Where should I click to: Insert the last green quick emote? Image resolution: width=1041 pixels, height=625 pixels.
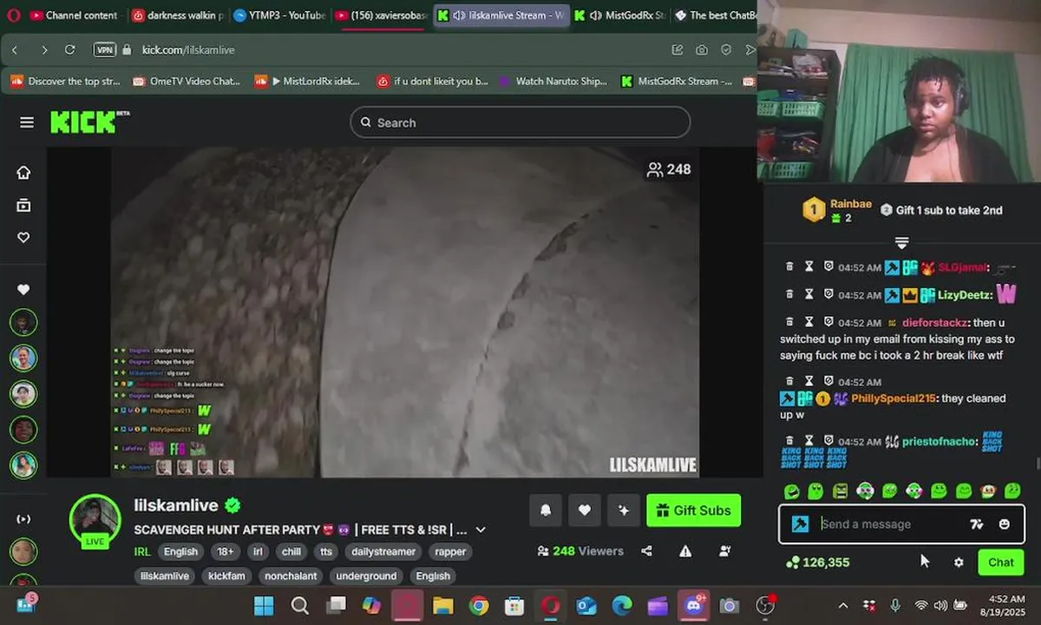(1012, 491)
